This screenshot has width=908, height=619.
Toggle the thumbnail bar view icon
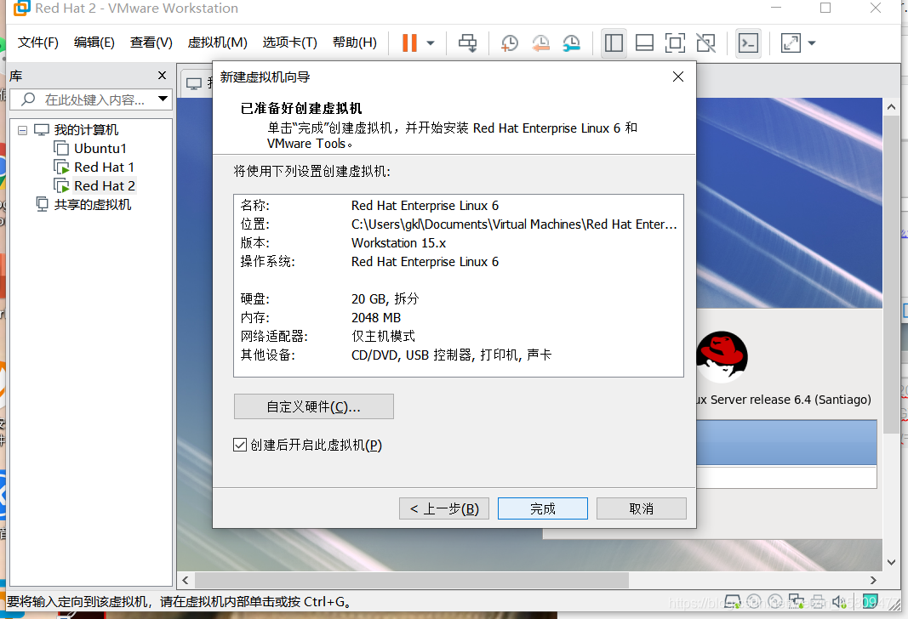click(x=644, y=43)
